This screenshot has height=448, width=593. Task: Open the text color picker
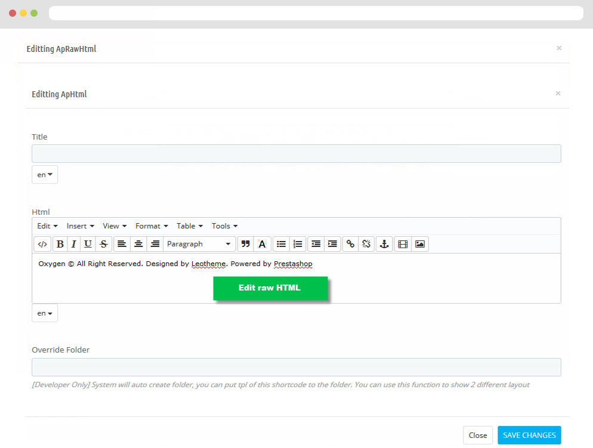pyautogui.click(x=262, y=244)
